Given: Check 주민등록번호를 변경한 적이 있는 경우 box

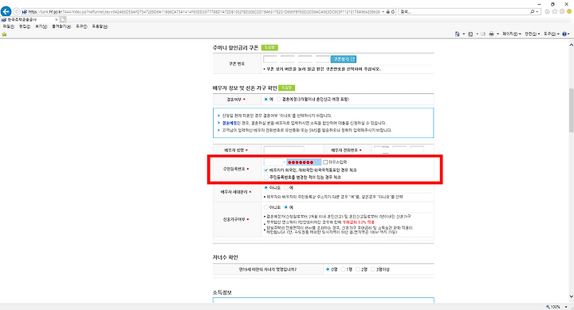Looking at the screenshot, I should (x=266, y=177).
